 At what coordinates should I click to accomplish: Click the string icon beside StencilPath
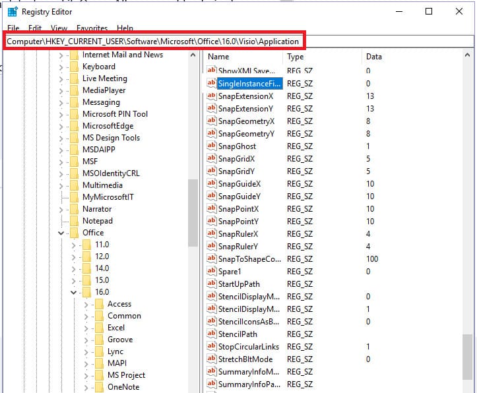click(x=211, y=334)
